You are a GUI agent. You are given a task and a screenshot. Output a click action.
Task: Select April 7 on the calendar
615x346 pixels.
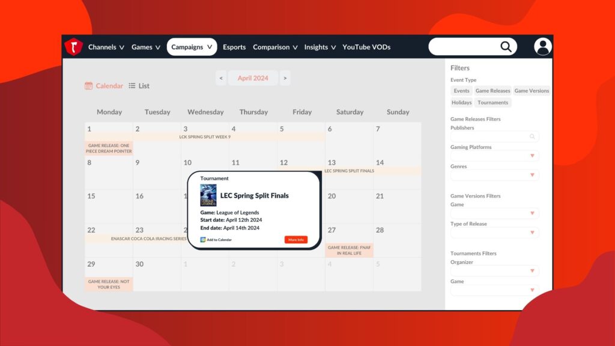[x=398, y=139]
